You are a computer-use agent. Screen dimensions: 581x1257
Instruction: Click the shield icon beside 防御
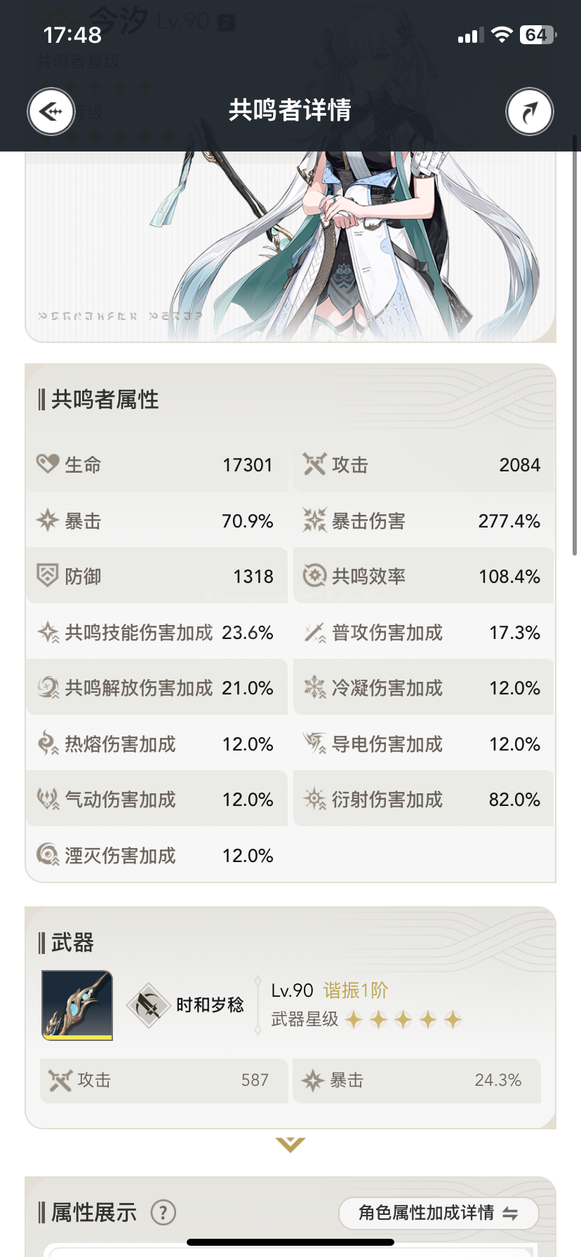(x=48, y=576)
